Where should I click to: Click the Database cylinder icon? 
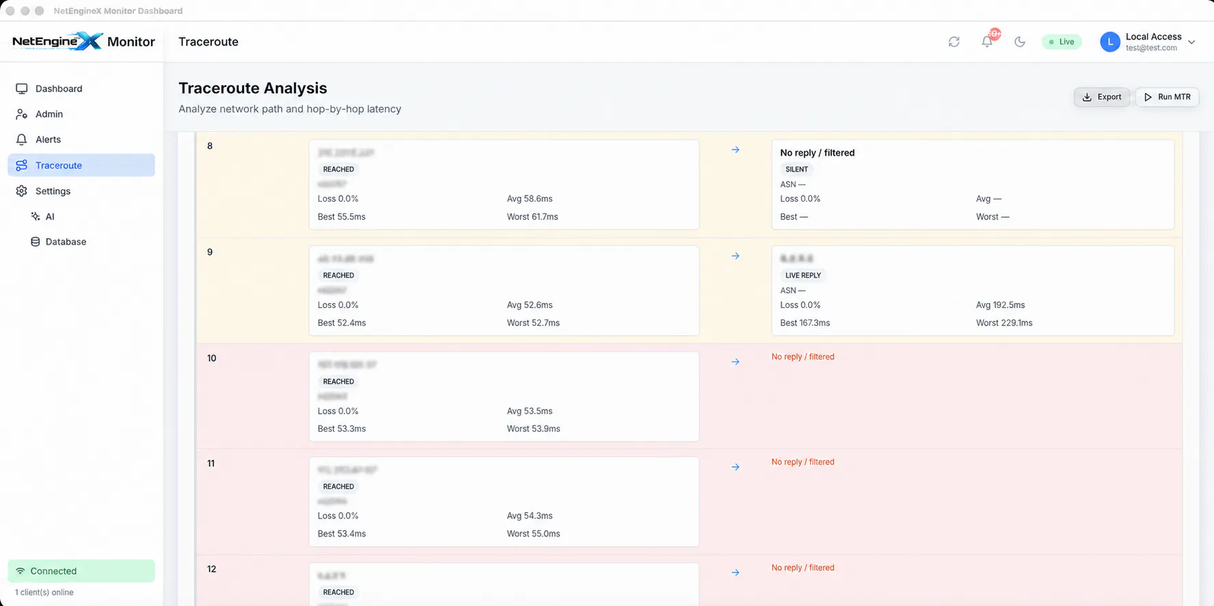[36, 241]
